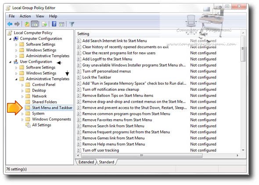The width and height of the screenshot is (259, 185).
Task: Click the Computer Configuration icon
Action: [16, 39]
